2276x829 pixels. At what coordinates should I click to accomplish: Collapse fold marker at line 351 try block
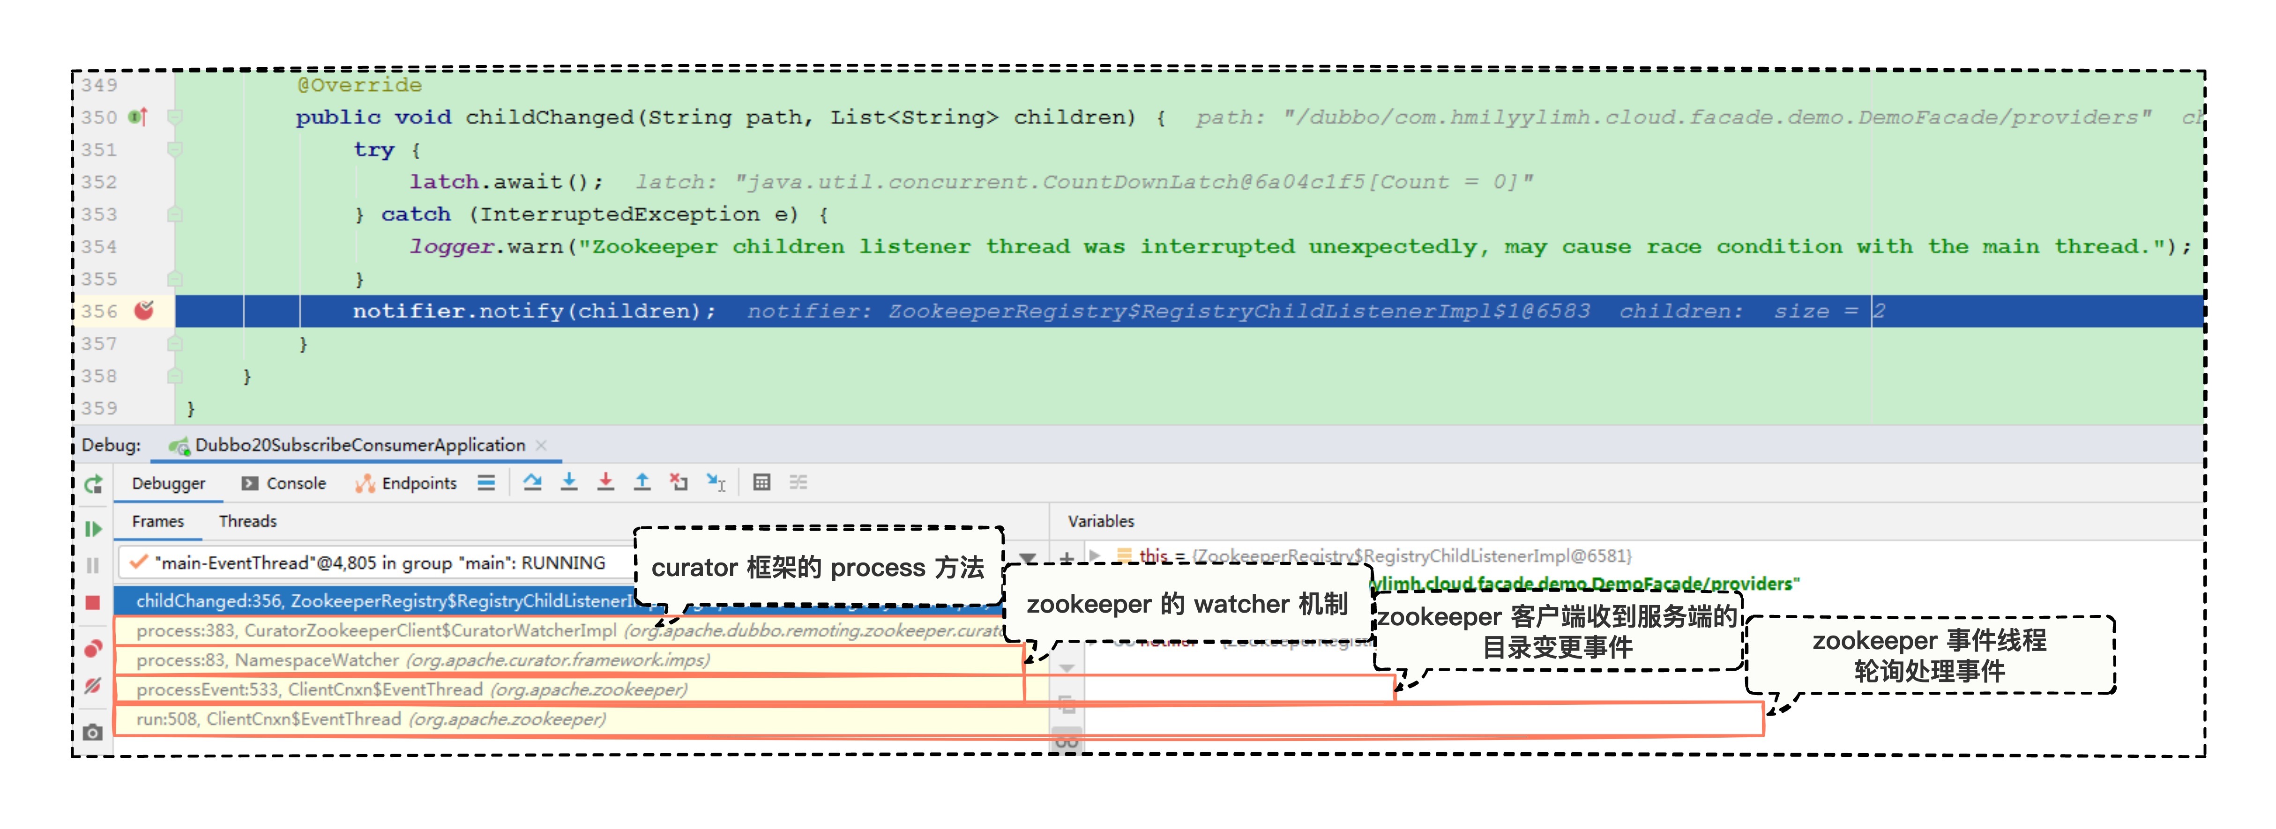[175, 149]
